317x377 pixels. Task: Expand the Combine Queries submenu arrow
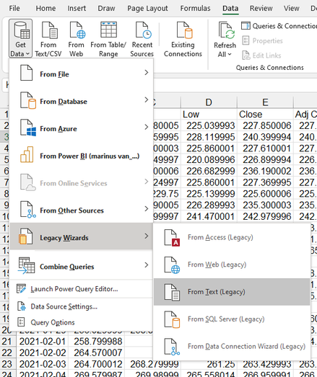[x=146, y=265]
